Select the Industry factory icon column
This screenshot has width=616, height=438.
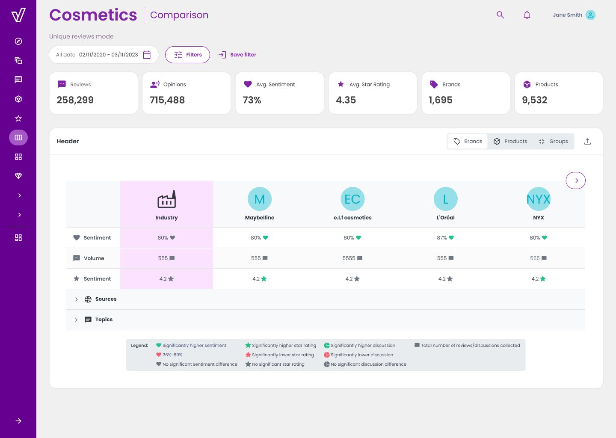click(166, 199)
